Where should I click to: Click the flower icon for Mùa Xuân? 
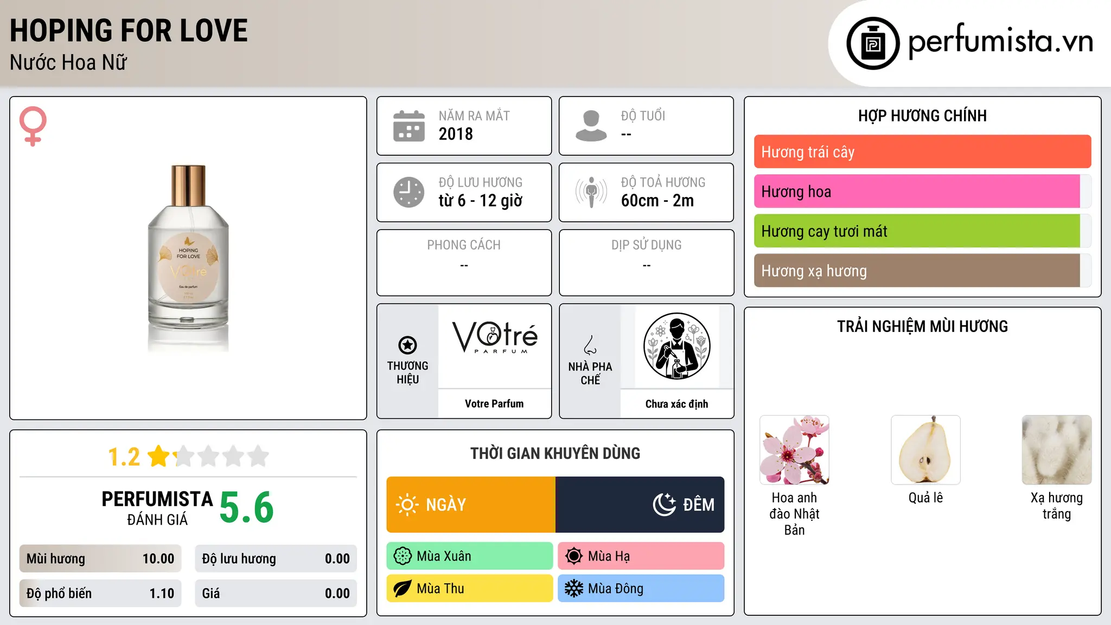pos(403,556)
